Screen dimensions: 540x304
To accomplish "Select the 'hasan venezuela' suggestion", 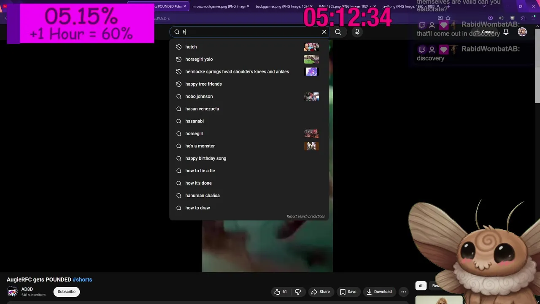I will click(249, 109).
